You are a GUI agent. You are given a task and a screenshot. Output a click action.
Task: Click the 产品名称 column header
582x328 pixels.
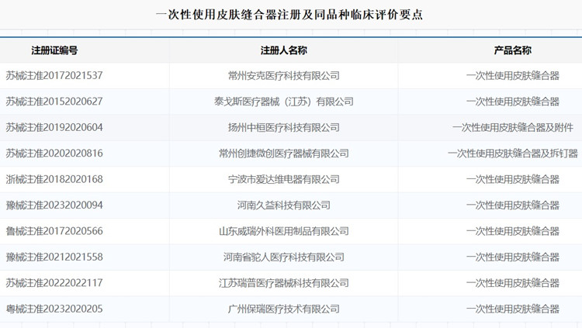[512, 50]
